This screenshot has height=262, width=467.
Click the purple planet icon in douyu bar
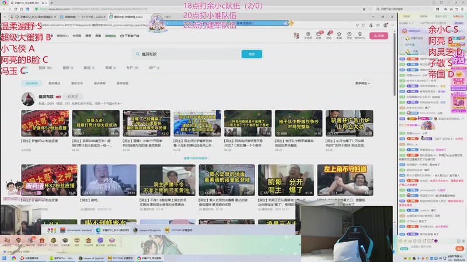pyautogui.click(x=100, y=240)
